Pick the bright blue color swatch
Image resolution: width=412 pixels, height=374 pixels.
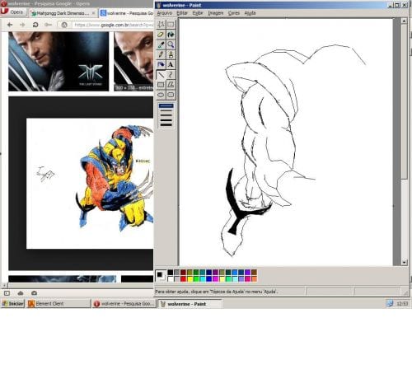pyautogui.click(x=209, y=279)
